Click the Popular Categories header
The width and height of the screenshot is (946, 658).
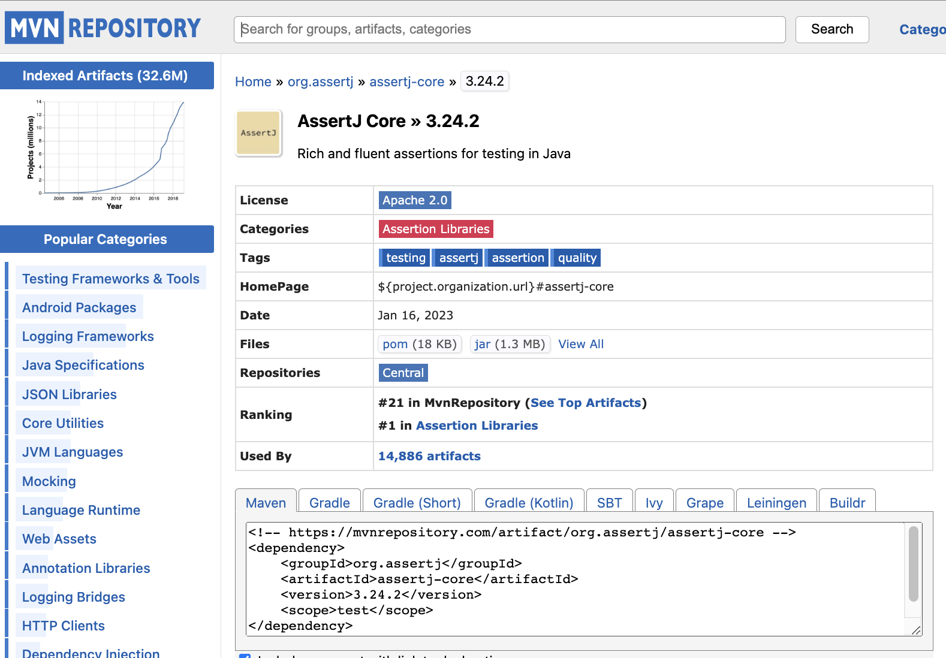point(106,239)
